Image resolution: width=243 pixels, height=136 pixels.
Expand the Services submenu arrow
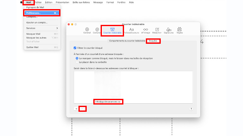(57, 28)
